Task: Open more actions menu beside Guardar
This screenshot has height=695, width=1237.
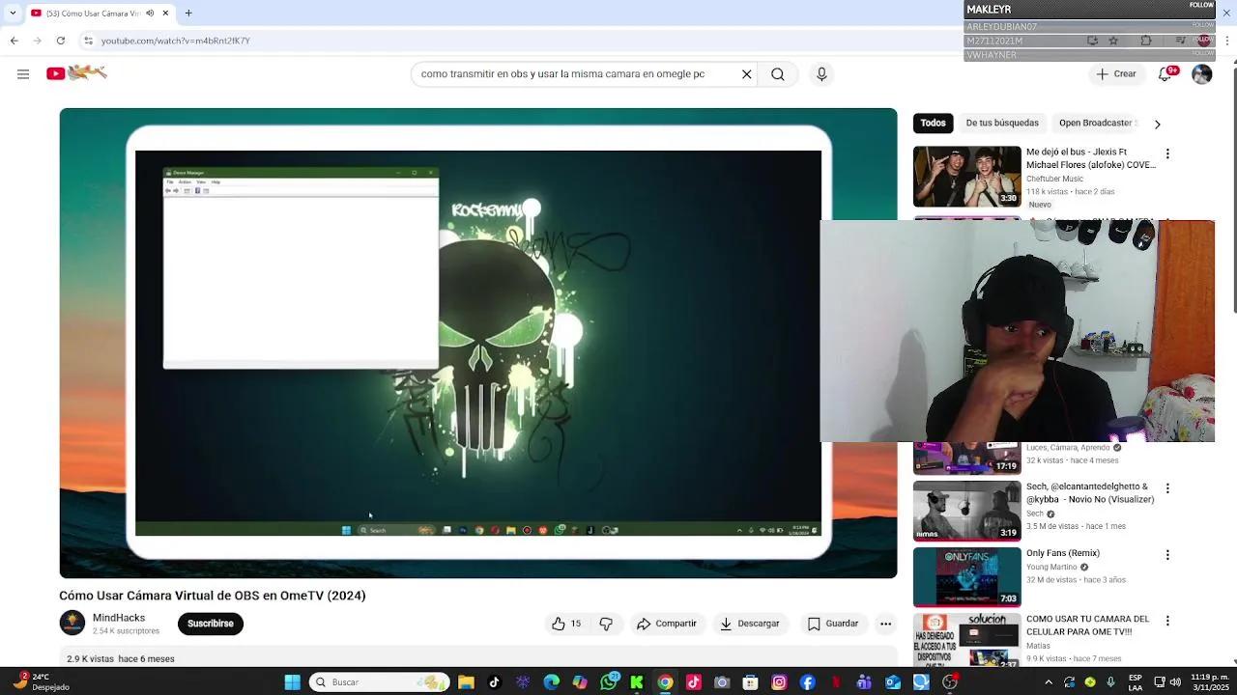Action: point(885,624)
